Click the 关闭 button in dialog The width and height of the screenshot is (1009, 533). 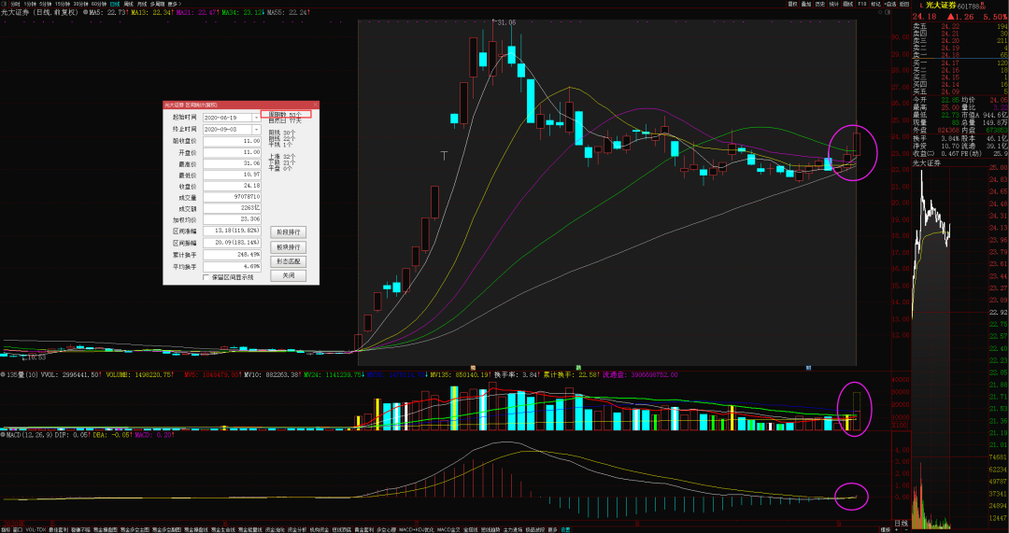pos(288,275)
